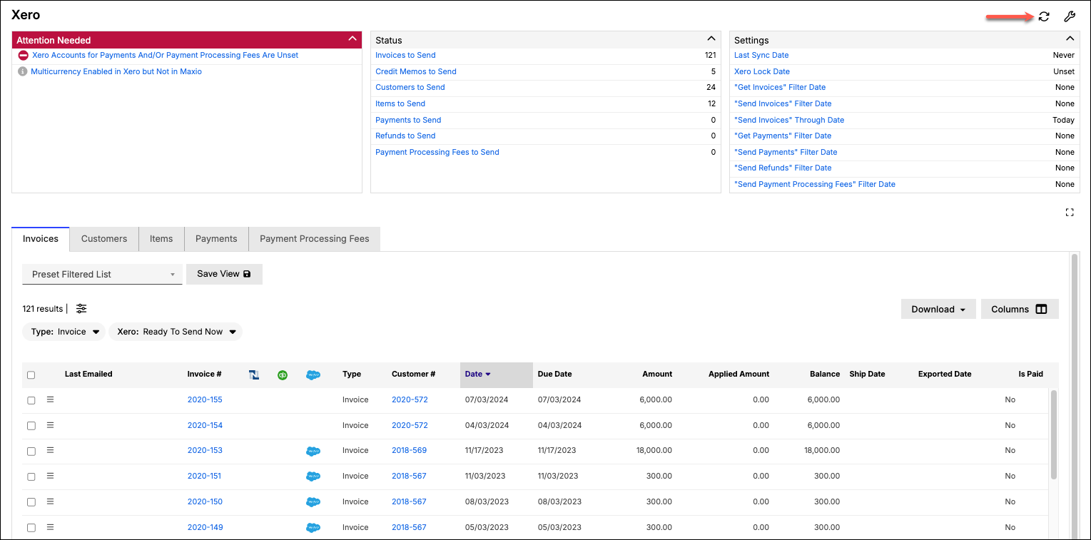Open the Customers to Send link
This screenshot has height=540, width=1091.
(410, 87)
